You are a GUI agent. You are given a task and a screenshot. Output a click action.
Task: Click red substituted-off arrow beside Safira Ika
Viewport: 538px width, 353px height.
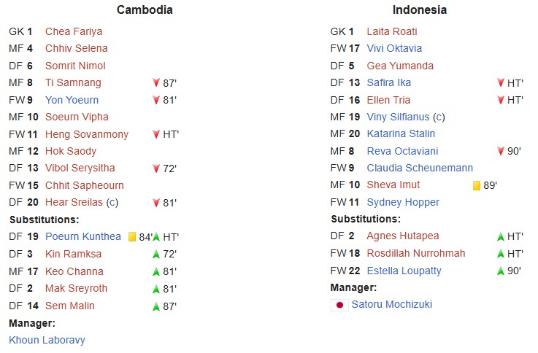(x=500, y=83)
